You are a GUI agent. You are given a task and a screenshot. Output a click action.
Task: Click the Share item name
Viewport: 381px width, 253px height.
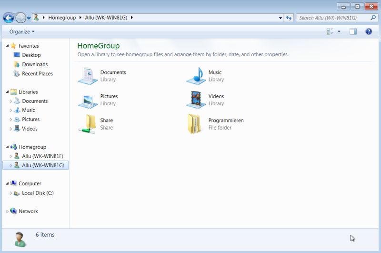point(106,121)
